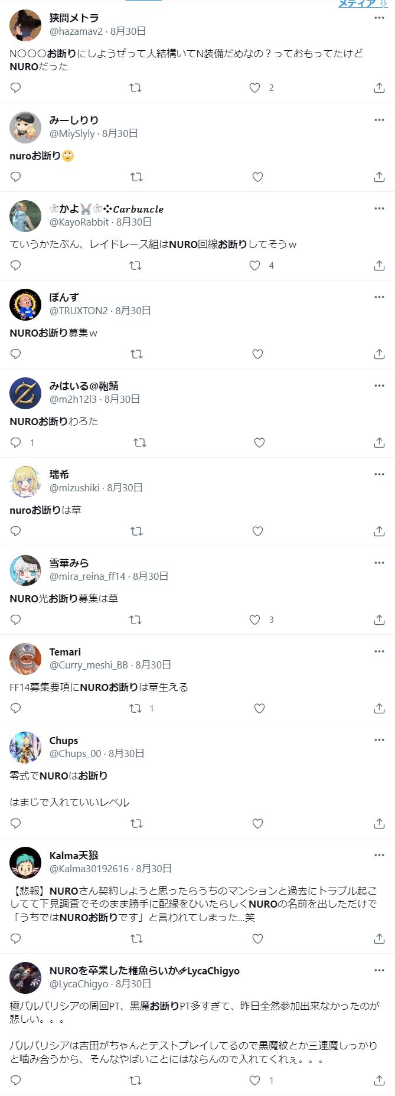Retweet the tweet by Temari
Screen dimensions: 395x1096
click(135, 708)
